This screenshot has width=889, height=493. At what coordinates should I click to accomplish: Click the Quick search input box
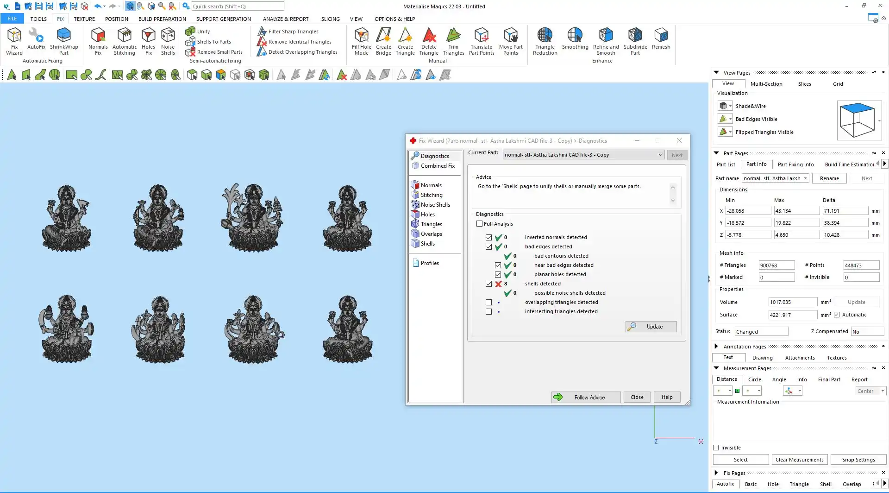click(x=238, y=6)
